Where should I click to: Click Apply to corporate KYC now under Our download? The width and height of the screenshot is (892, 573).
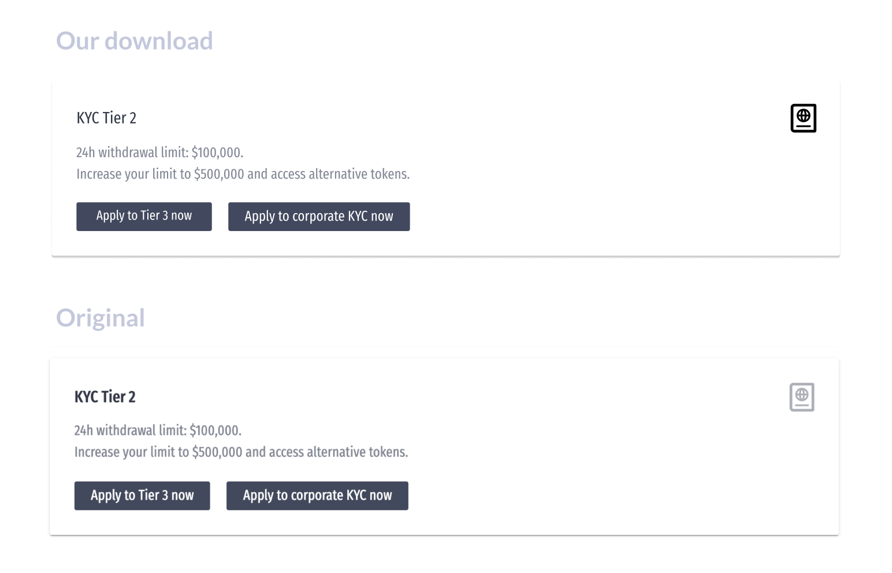pyautogui.click(x=319, y=217)
